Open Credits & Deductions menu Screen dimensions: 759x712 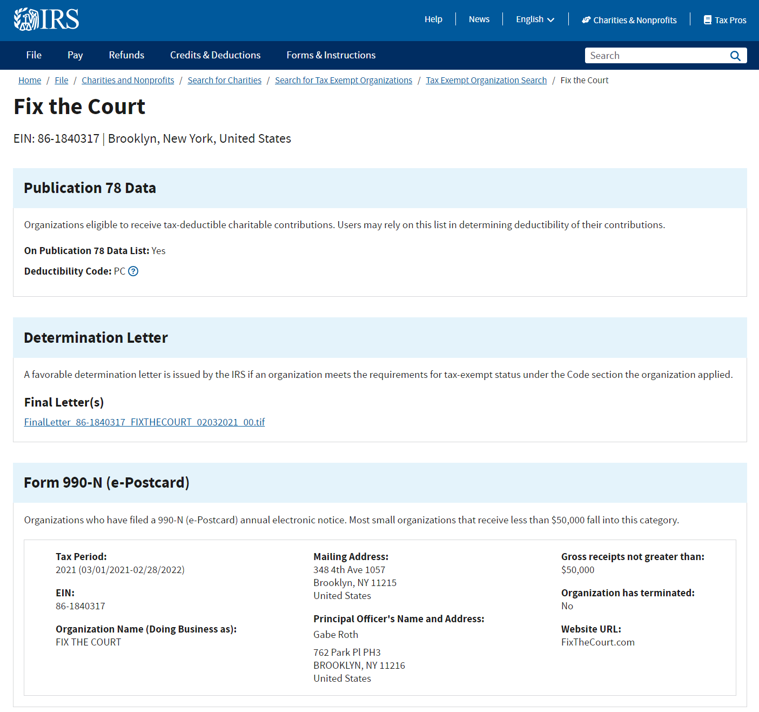(x=215, y=55)
